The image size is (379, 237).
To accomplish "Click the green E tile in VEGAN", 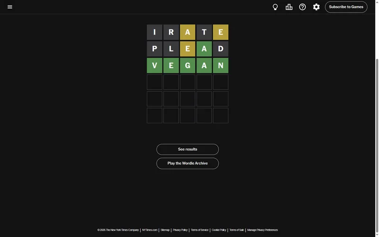I will (171, 65).
